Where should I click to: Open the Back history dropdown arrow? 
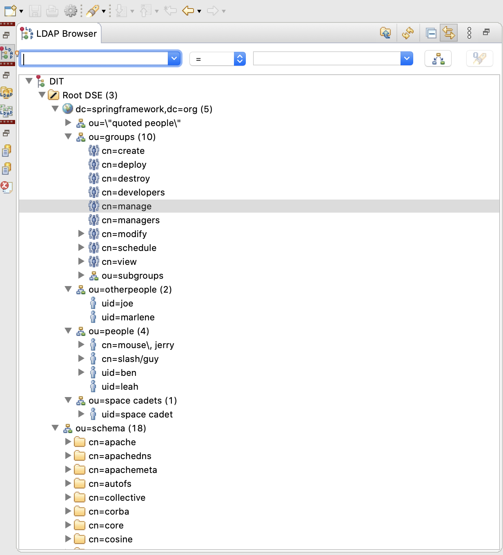(199, 11)
